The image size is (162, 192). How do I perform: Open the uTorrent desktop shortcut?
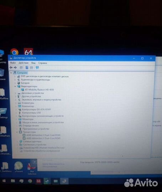[19, 167]
